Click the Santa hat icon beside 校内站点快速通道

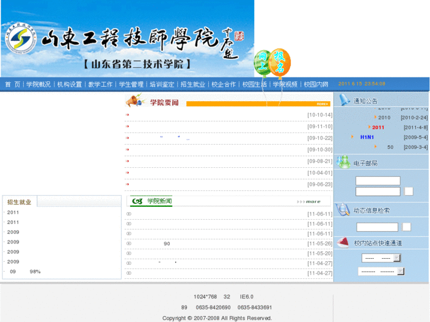click(343, 242)
